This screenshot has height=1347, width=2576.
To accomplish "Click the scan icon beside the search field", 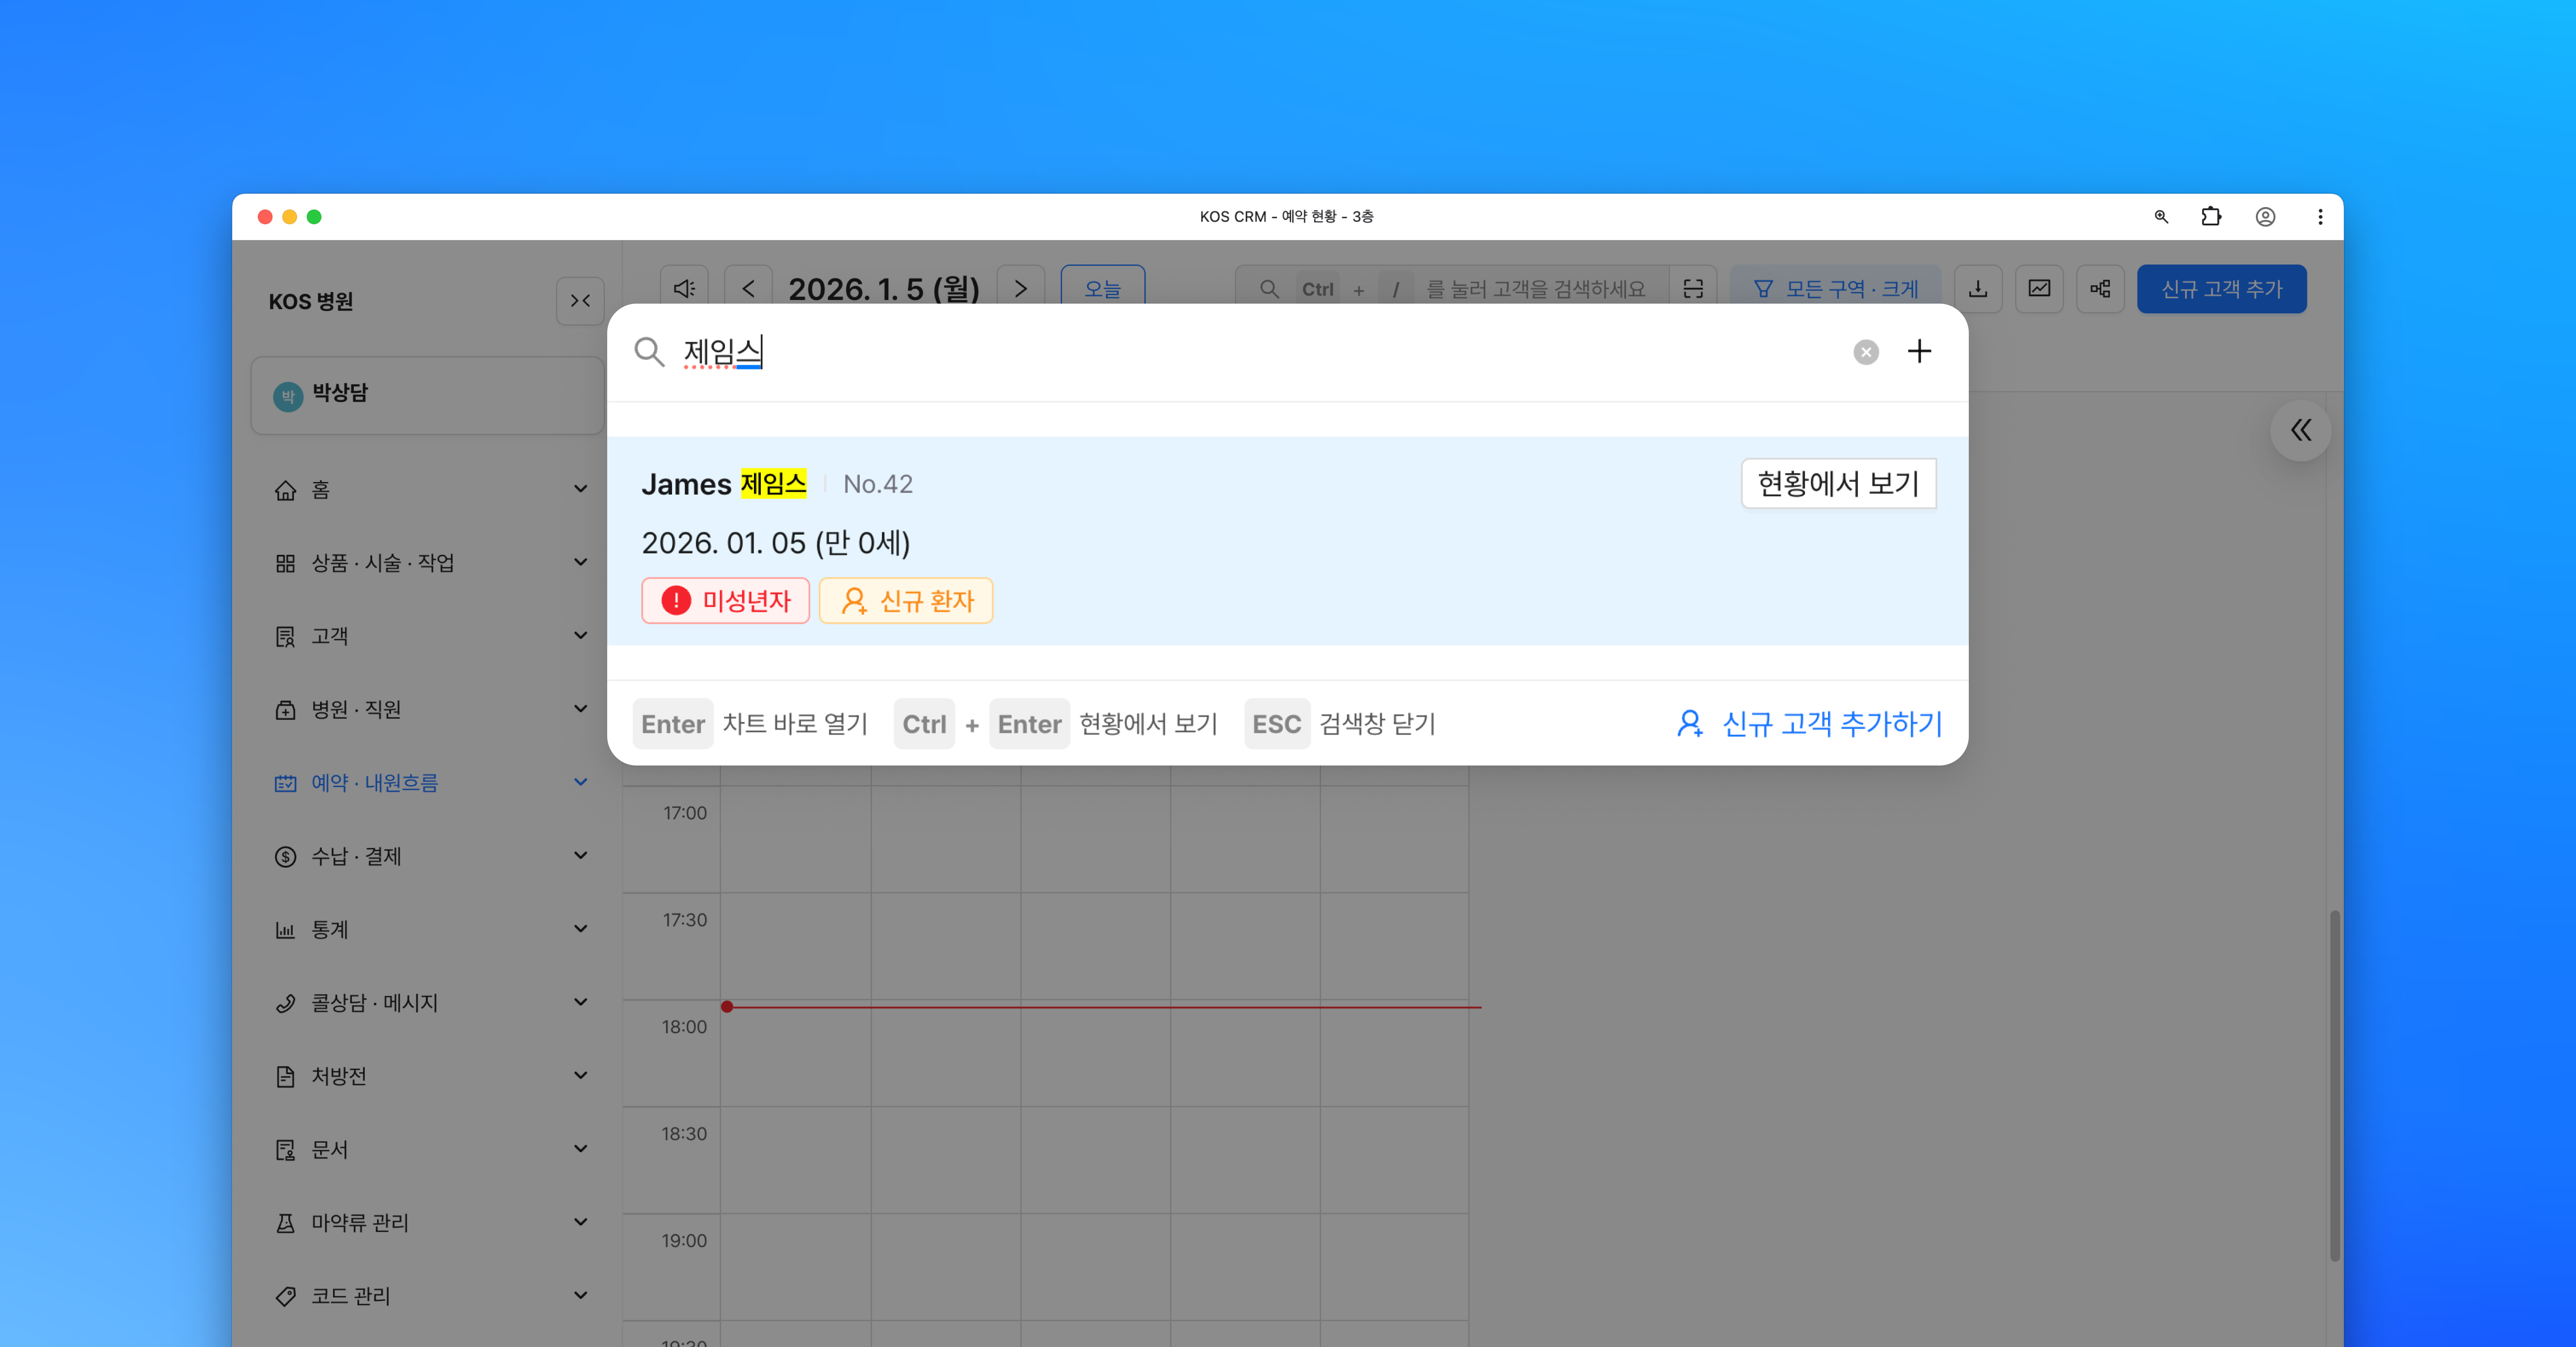I will point(1693,289).
